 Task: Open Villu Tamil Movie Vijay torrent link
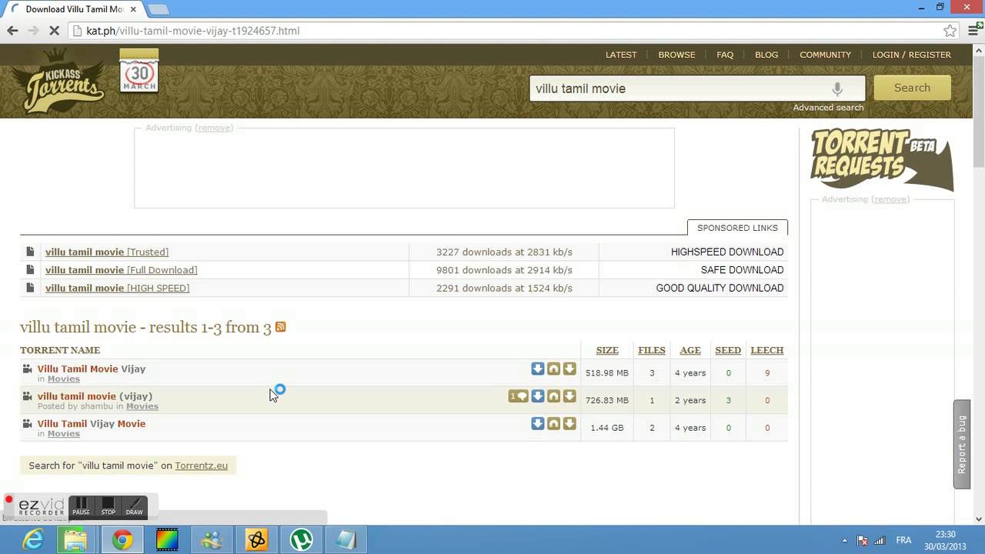[92, 369]
